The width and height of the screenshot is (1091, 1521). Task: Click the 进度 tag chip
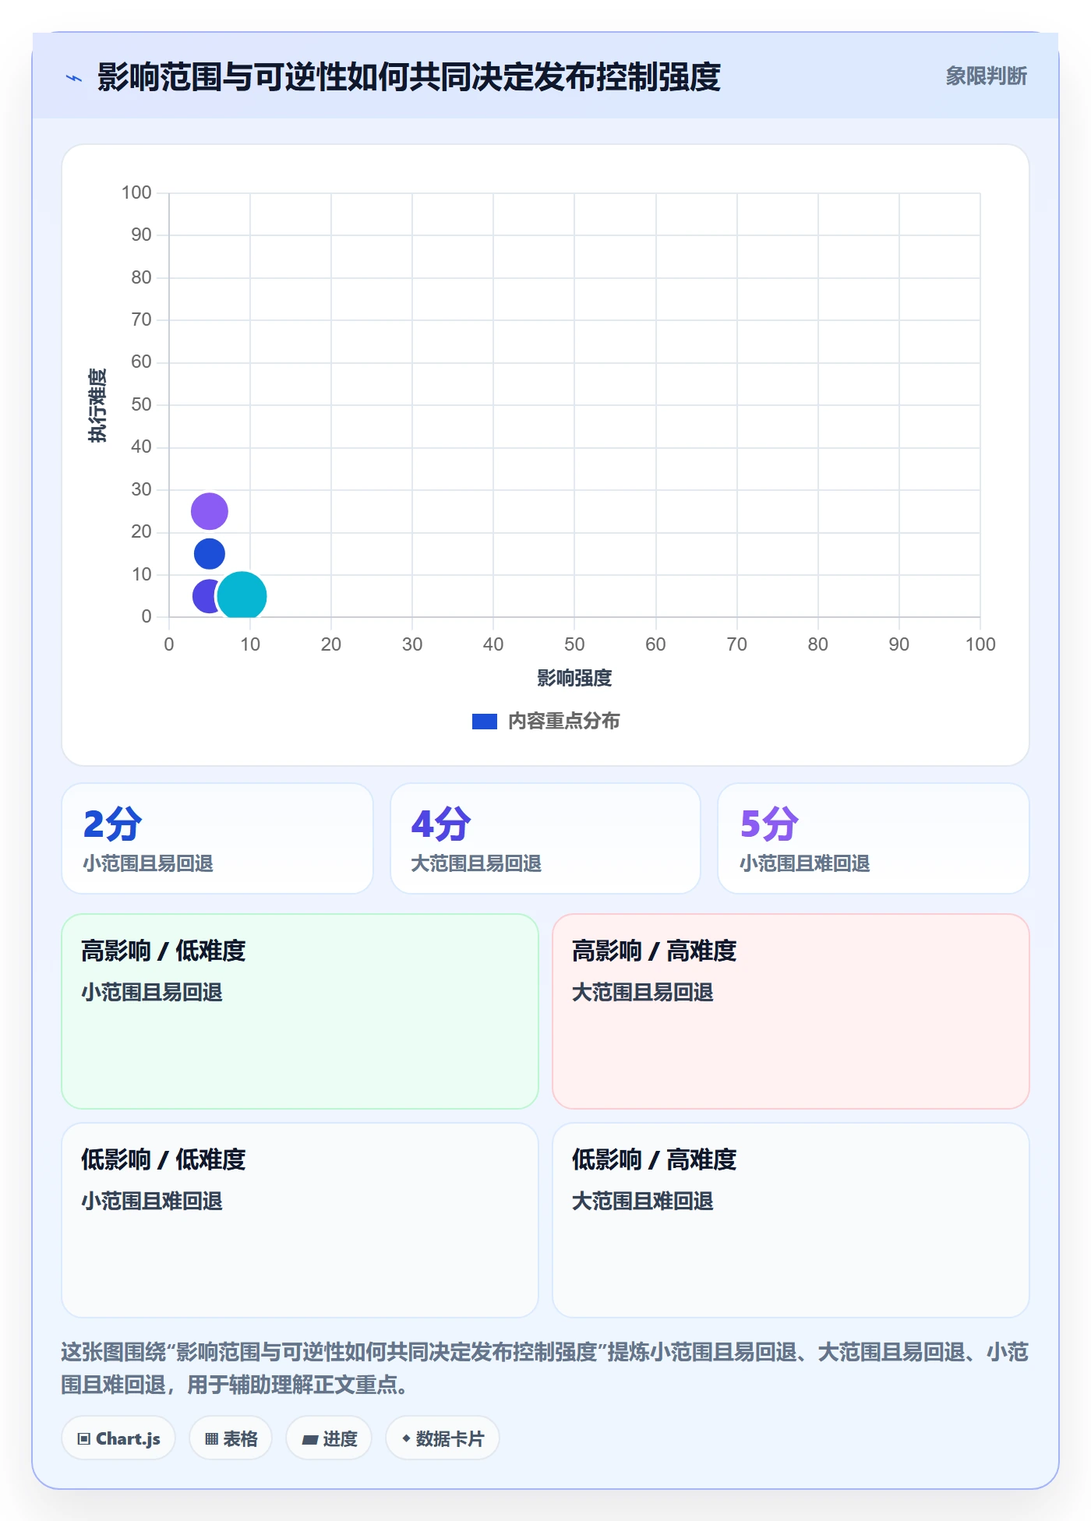coord(329,1438)
